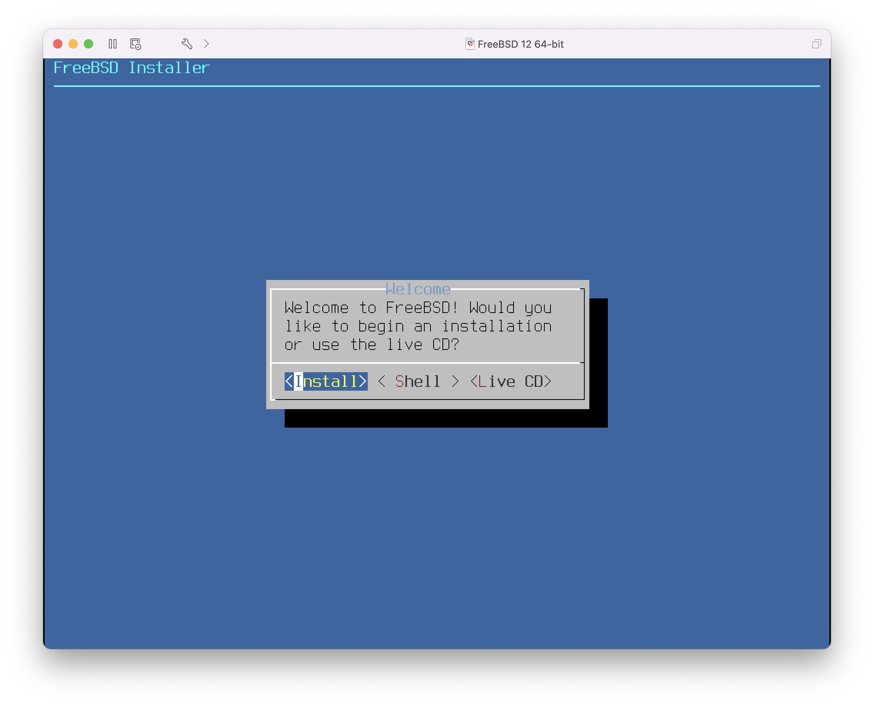The width and height of the screenshot is (874, 706).
Task: Click the black drop shadow beneath dialog
Action: [x=445, y=418]
